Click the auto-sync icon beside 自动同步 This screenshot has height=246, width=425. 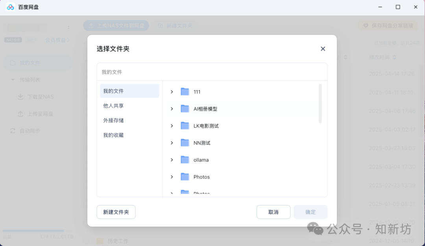coord(12,130)
